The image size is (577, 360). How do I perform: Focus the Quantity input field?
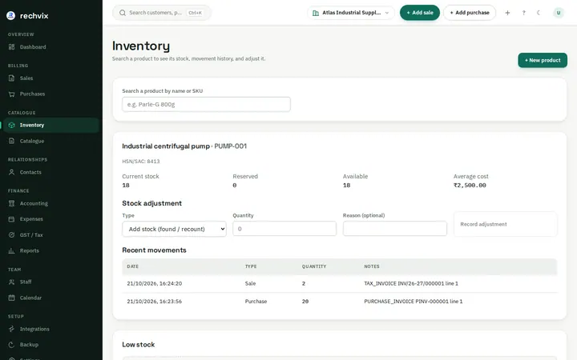pos(284,229)
